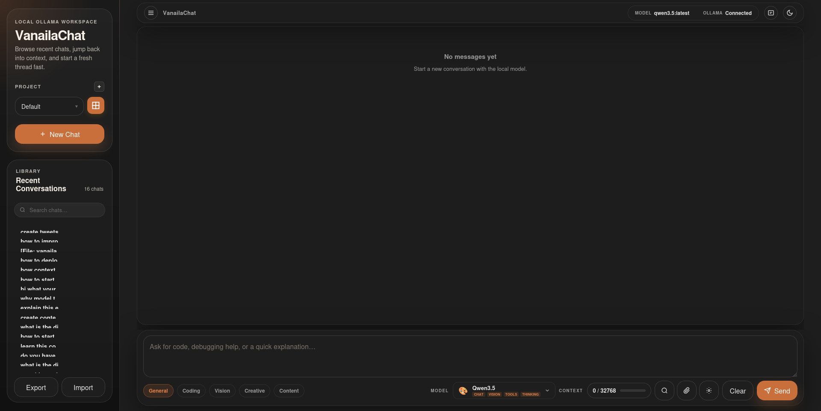Image resolution: width=821 pixels, height=411 pixels.
Task: Clear the conversation with the Clear button
Action: pyautogui.click(x=738, y=391)
